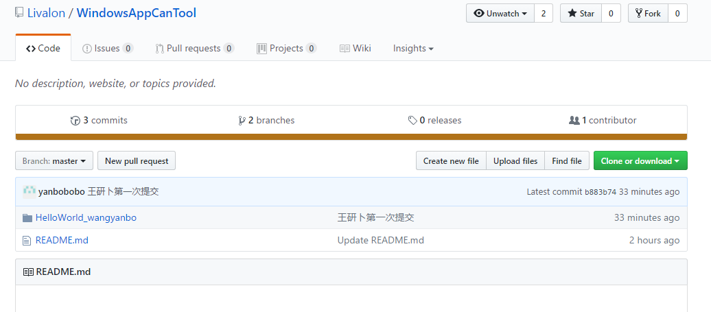This screenshot has height=312, width=711.
Task: Select the Code tab
Action: pos(43,48)
